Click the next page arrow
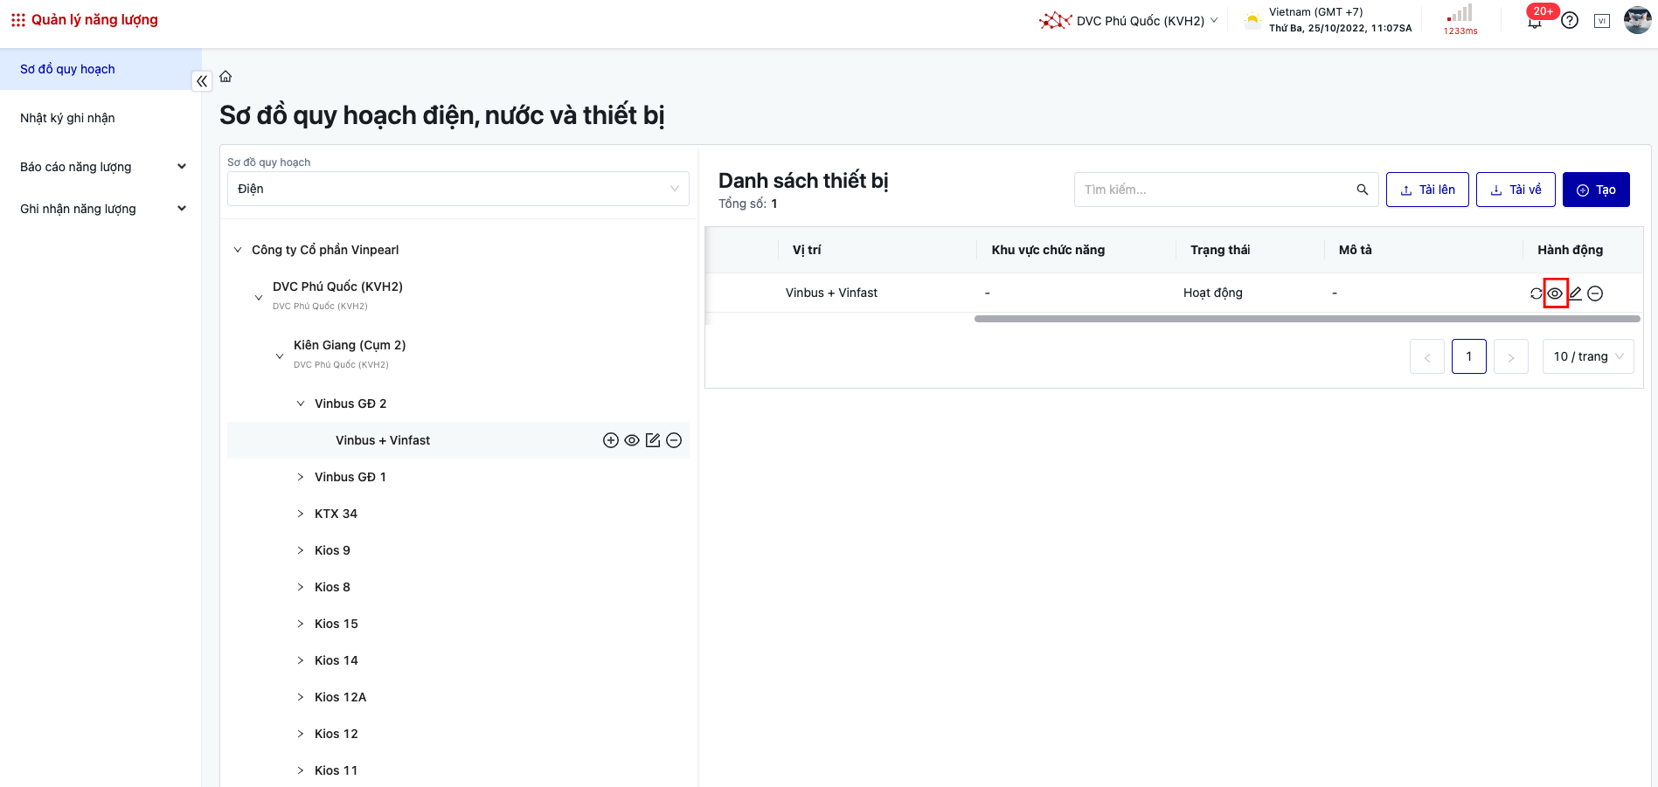This screenshot has height=787, width=1658. click(1511, 356)
